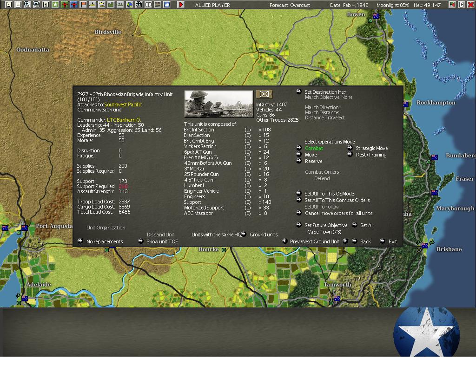Open the green factory industry icon
The height and width of the screenshot is (365, 476).
point(111,5)
